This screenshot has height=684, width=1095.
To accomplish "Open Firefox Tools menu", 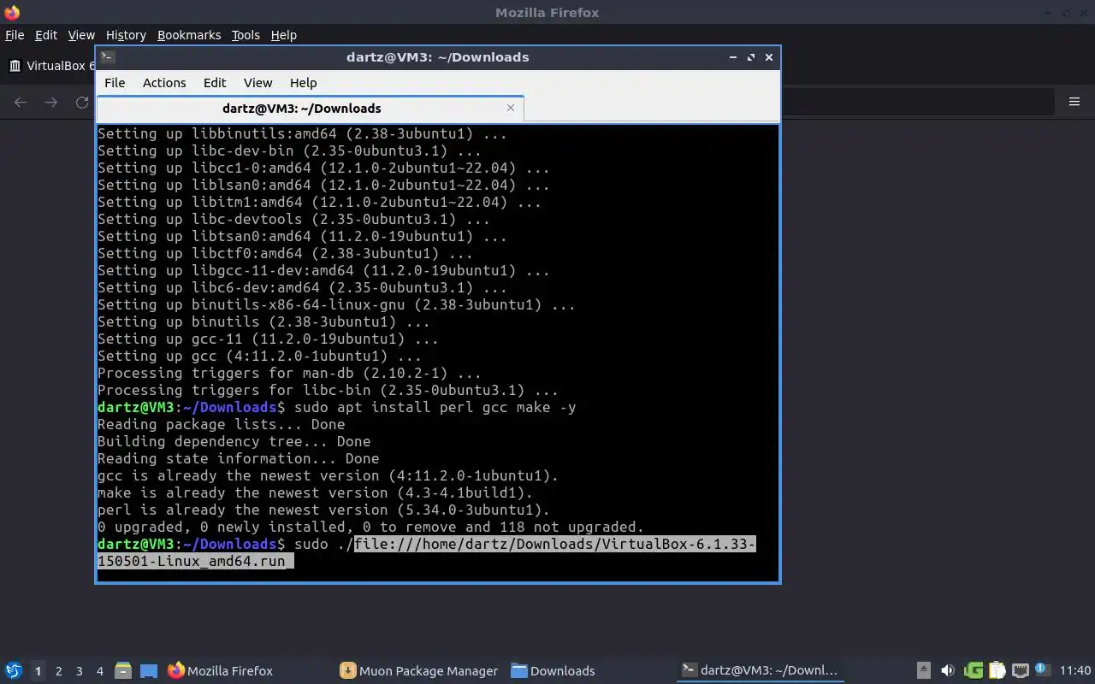I will coord(246,35).
